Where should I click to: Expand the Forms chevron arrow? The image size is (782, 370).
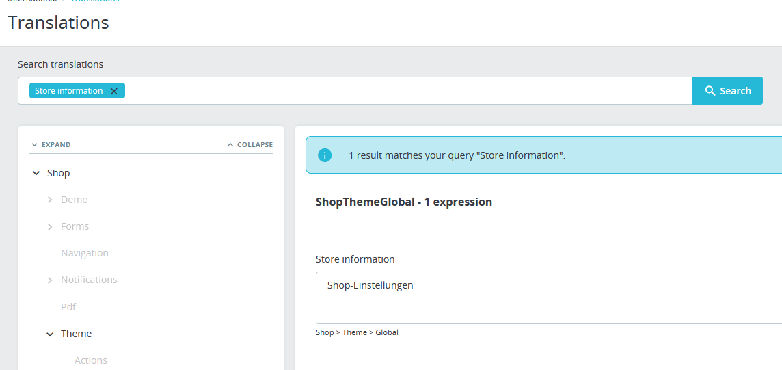[x=50, y=227]
